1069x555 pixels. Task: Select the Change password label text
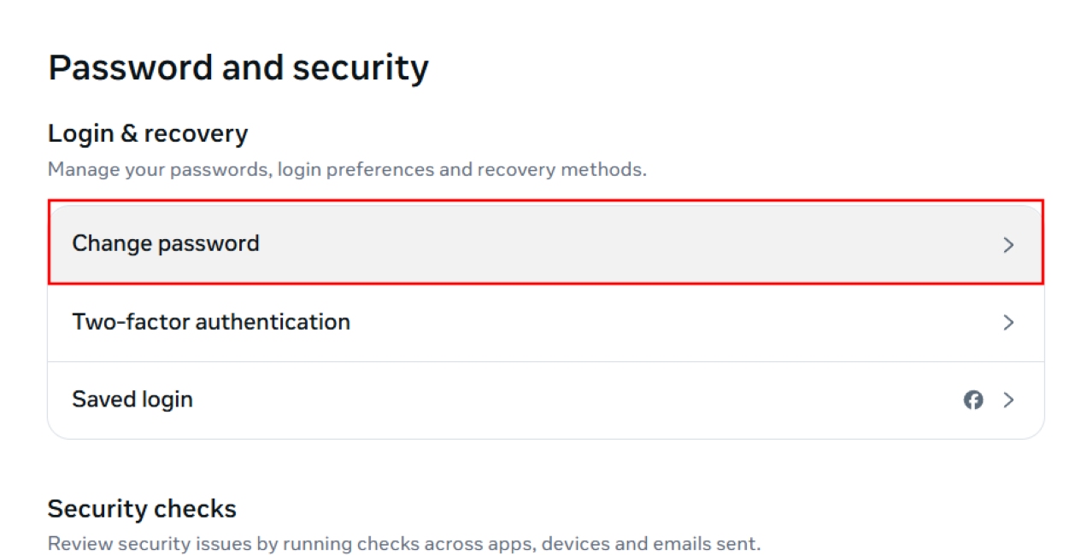166,242
